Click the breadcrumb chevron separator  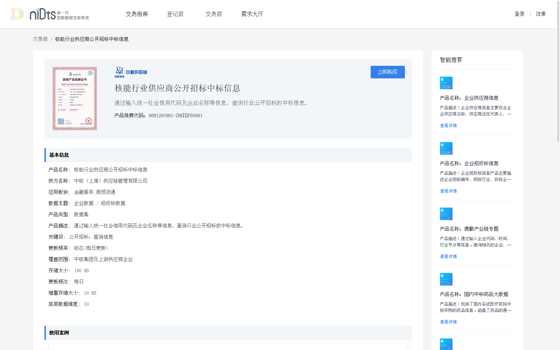[51, 39]
